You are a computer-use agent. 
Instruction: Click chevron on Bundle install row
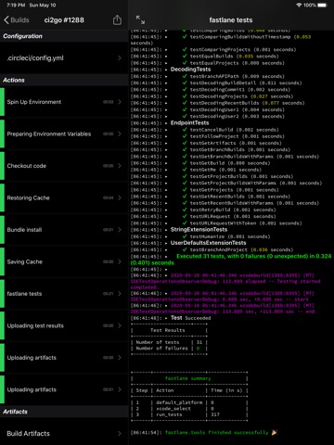[120, 230]
